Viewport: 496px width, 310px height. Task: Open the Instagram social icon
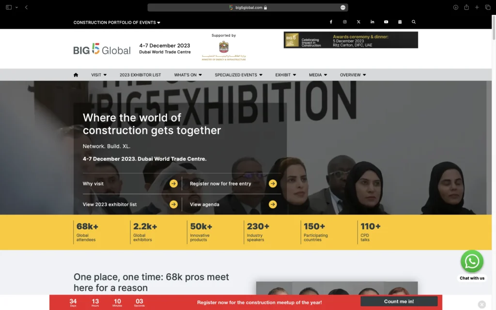coord(345,22)
